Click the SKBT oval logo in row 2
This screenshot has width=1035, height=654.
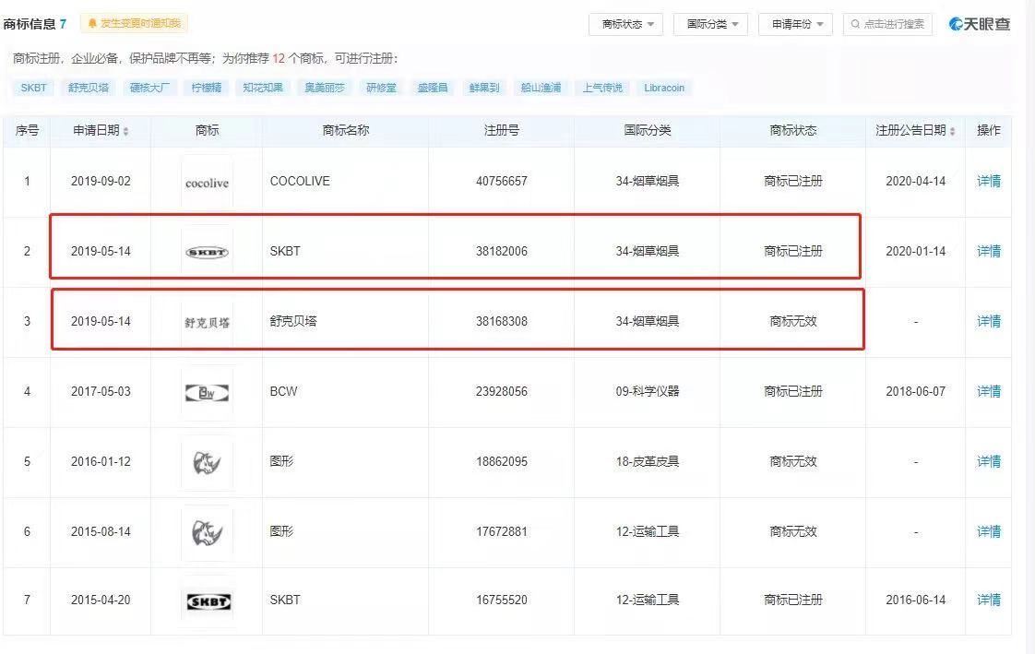point(207,252)
